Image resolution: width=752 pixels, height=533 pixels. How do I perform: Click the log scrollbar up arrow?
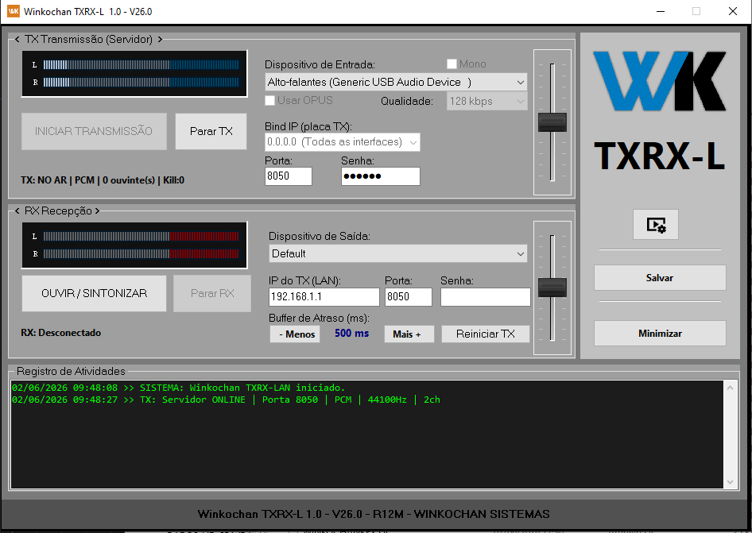(x=730, y=388)
